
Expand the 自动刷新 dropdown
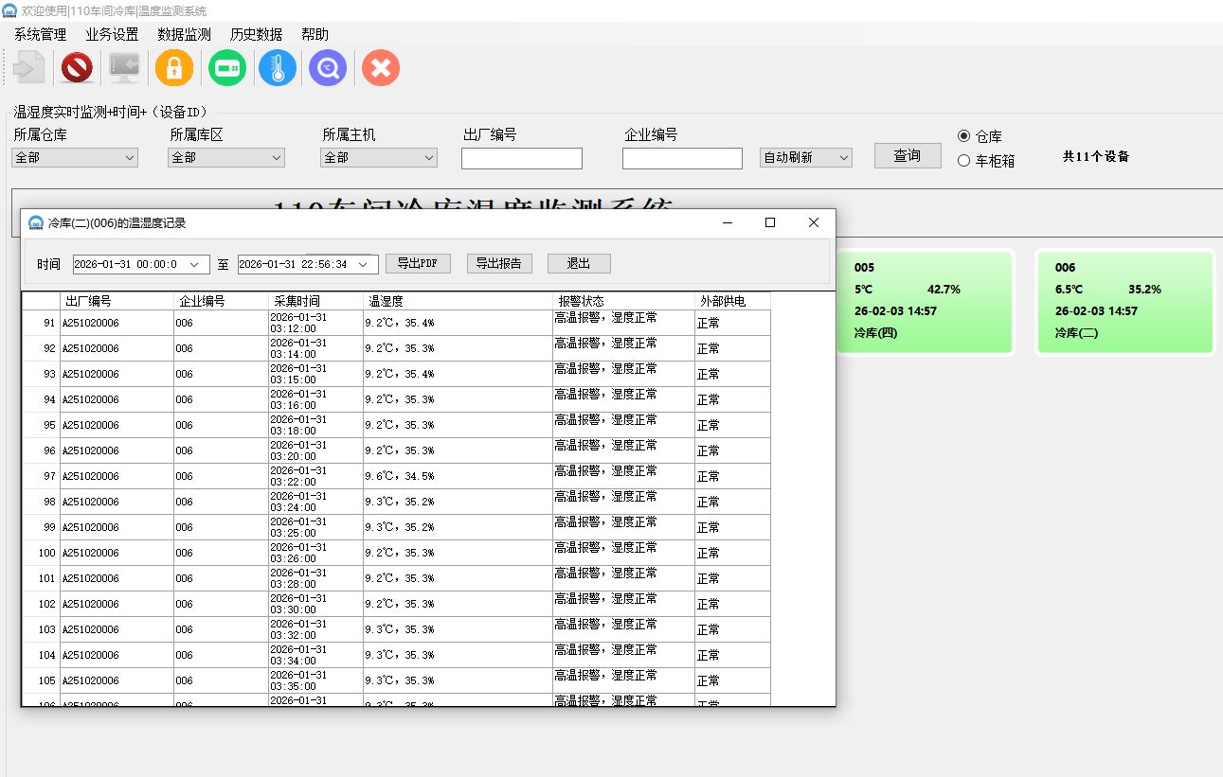(805, 158)
